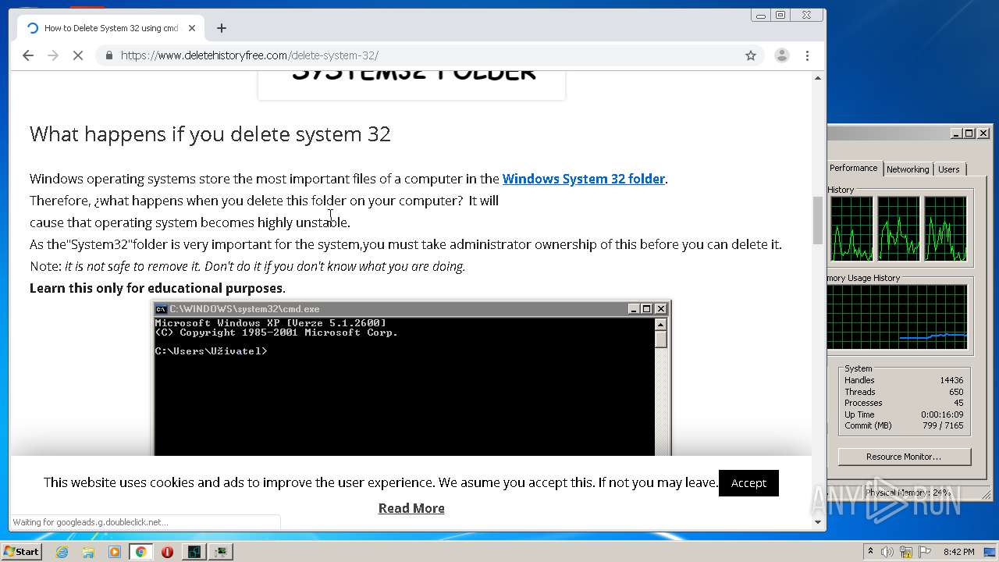Open a new browser tab
This screenshot has height=562, width=999.
pyautogui.click(x=222, y=28)
